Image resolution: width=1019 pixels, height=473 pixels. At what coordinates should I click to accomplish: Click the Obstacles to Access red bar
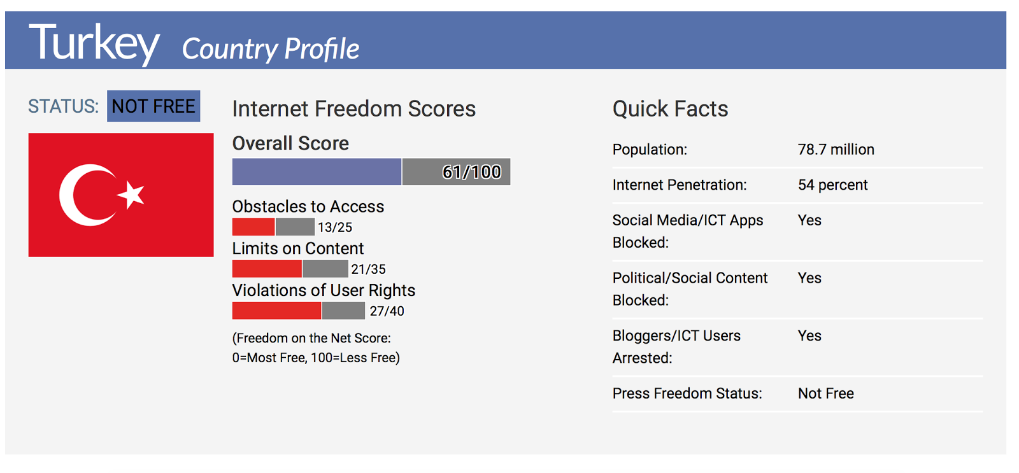(253, 227)
